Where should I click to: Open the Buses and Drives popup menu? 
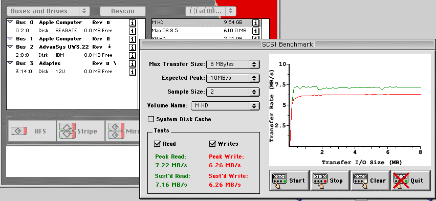coord(48,11)
